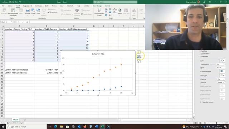This screenshot has width=229, height=129.
Task: Click Accessibility: Investigate in status bar
Action: pos(15,123)
